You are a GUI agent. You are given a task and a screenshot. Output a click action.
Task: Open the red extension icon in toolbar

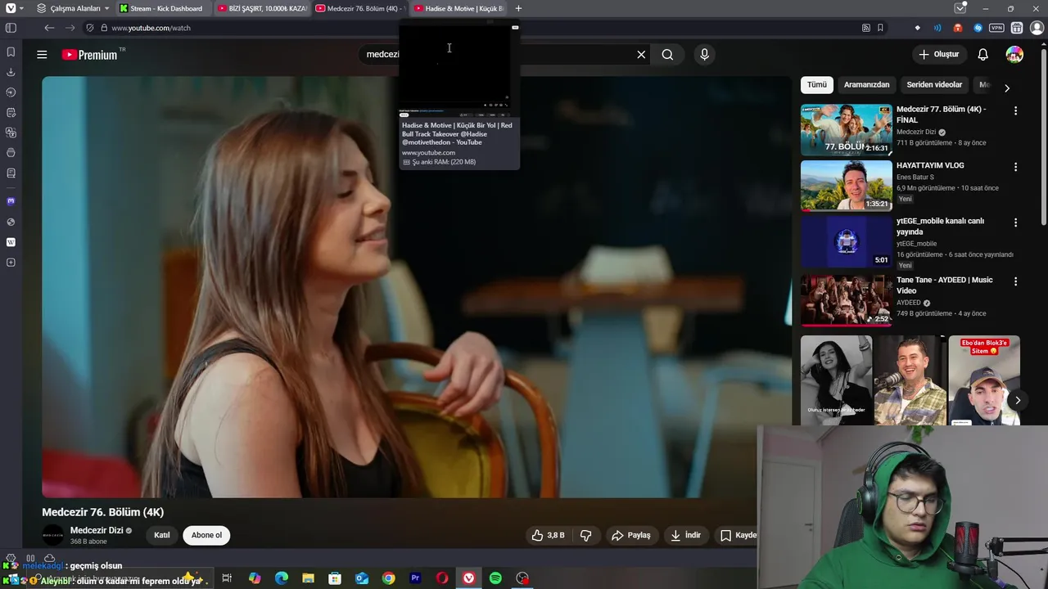click(x=958, y=28)
